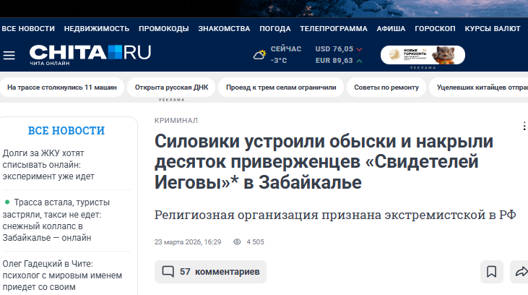
Task: Share the article using the arrow icon
Action: (519, 272)
